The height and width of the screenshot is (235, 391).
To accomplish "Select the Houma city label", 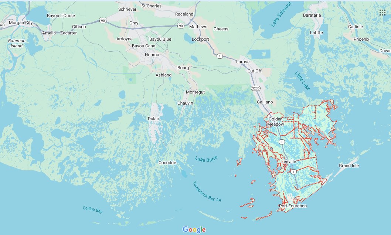I will pyautogui.click(x=152, y=55).
